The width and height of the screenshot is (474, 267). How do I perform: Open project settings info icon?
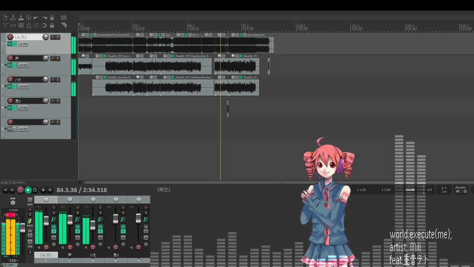[29, 18]
